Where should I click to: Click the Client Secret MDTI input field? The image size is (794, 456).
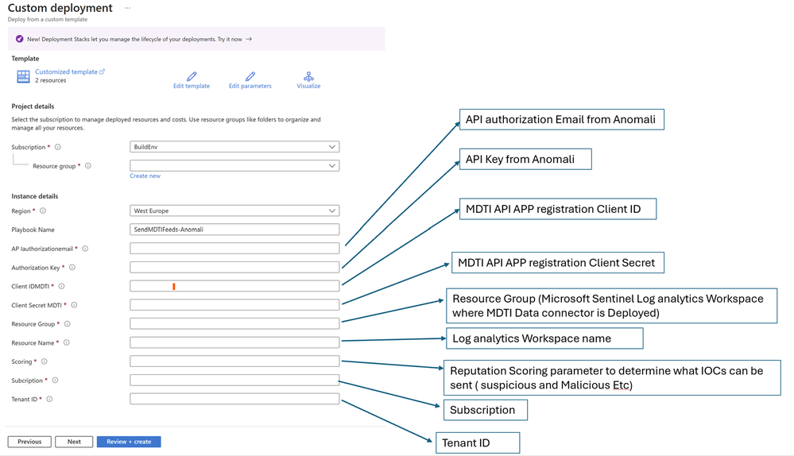(234, 305)
